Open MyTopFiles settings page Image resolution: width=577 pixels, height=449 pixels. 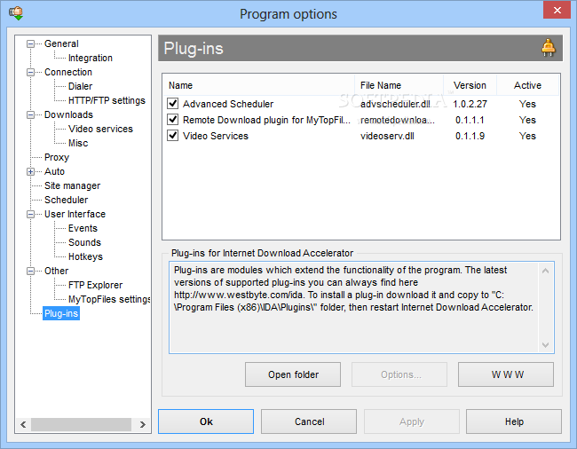(109, 299)
